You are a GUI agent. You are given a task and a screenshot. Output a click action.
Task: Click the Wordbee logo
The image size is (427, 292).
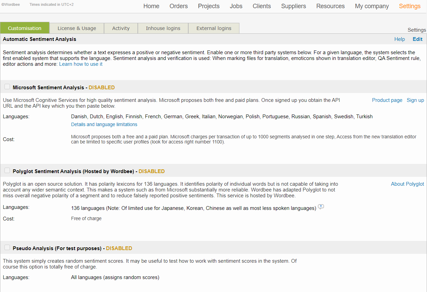(10, 4)
